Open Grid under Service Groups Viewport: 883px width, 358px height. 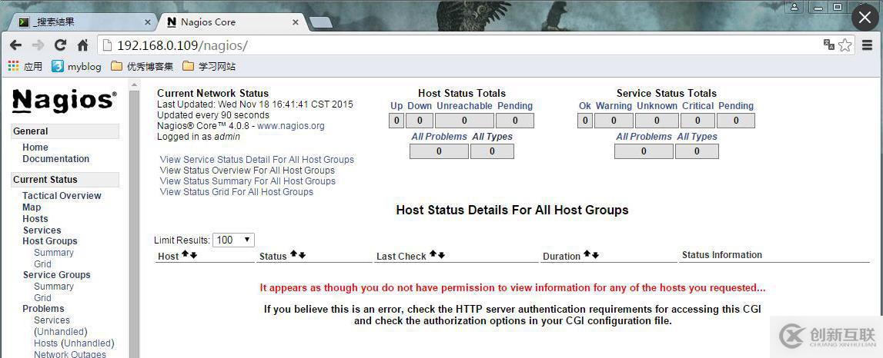tap(42, 298)
